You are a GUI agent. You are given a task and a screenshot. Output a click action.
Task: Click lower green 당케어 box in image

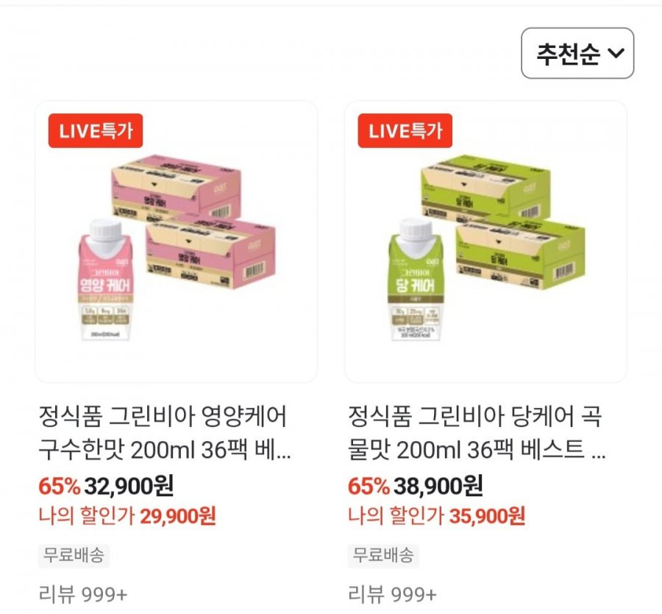(521, 256)
